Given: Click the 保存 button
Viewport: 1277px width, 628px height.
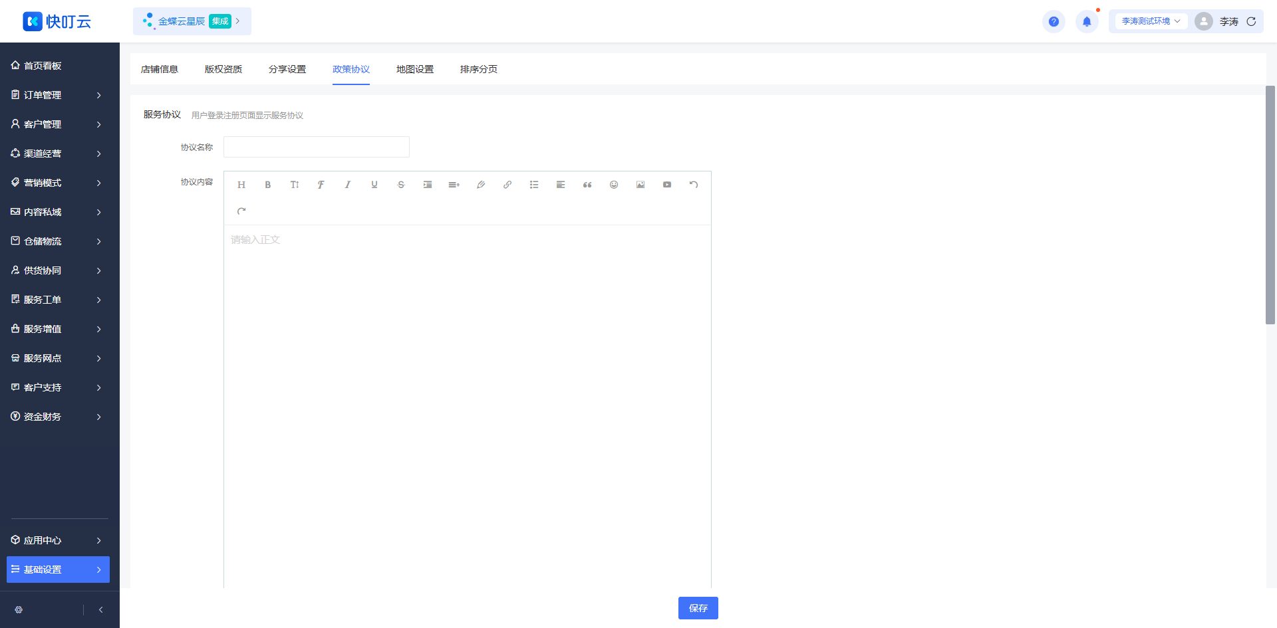Looking at the screenshot, I should [698, 608].
